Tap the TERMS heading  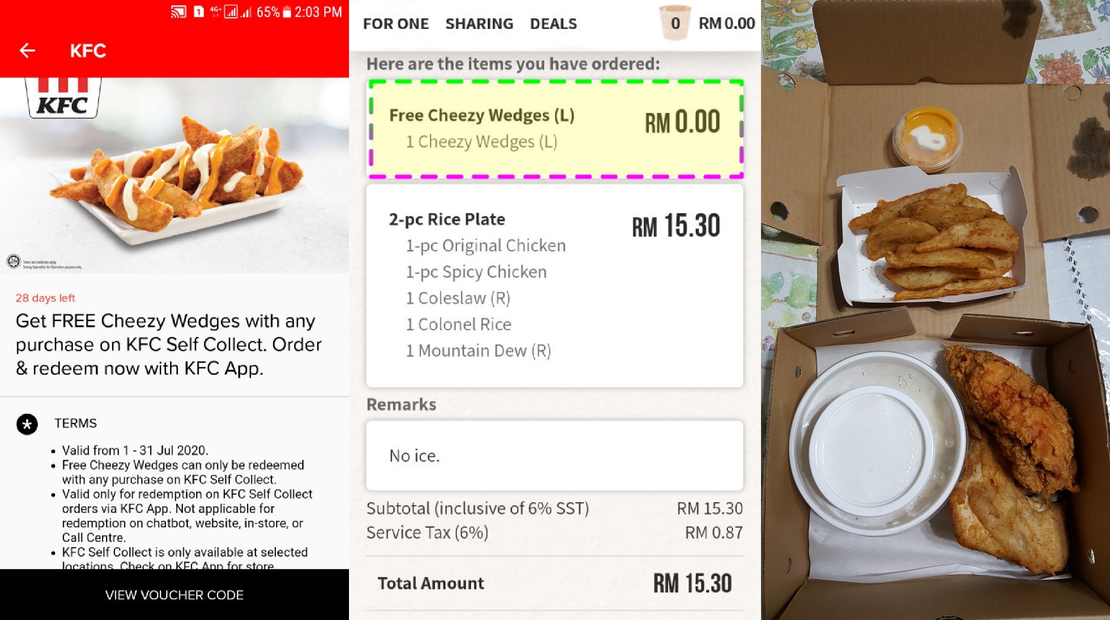[x=76, y=423]
